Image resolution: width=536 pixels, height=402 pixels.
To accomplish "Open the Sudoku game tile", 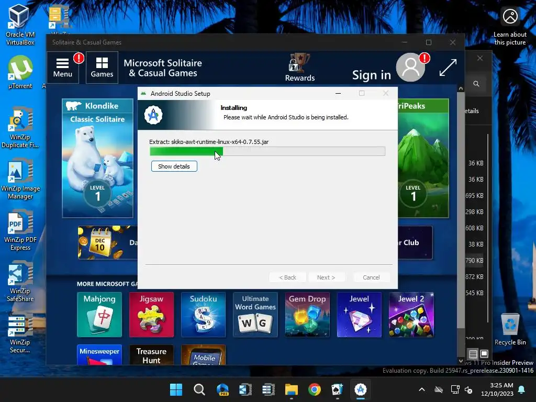I will click(204, 315).
